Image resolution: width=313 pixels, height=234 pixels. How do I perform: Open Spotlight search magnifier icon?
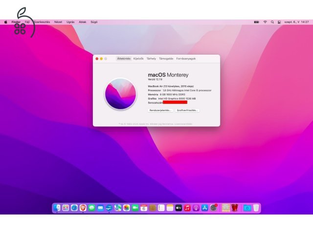click(272, 22)
